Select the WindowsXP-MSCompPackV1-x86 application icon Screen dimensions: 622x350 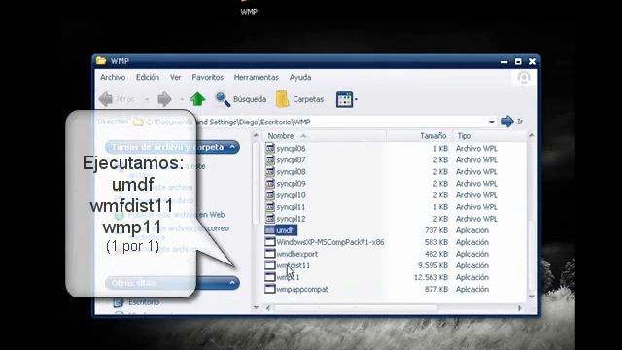[270, 242]
